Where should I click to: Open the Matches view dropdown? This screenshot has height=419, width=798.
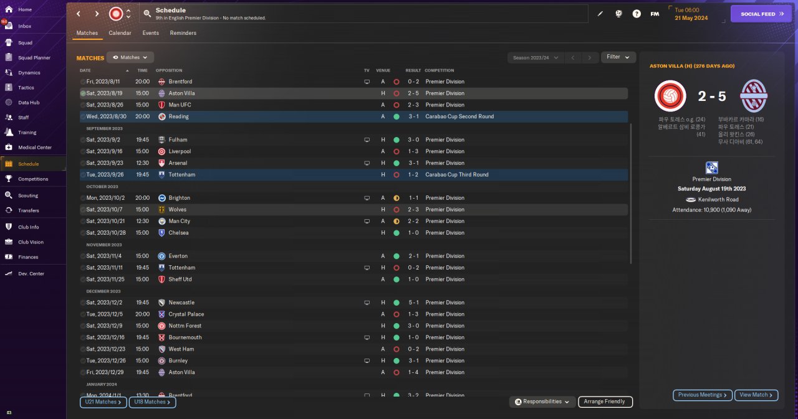click(x=130, y=57)
